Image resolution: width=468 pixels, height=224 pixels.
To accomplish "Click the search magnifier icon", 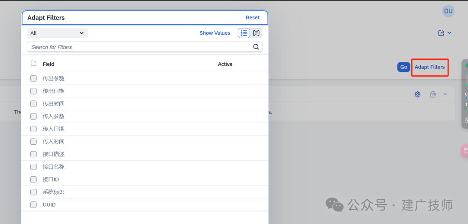I will [256, 47].
